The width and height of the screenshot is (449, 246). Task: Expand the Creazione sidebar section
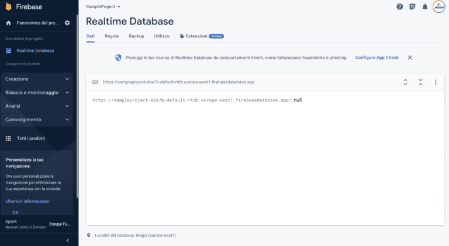(37, 79)
